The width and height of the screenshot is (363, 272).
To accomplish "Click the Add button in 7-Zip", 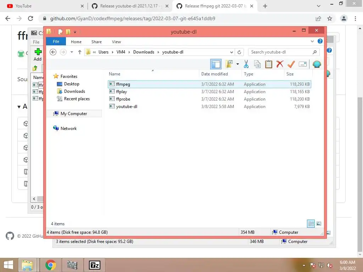I will click(38, 55).
